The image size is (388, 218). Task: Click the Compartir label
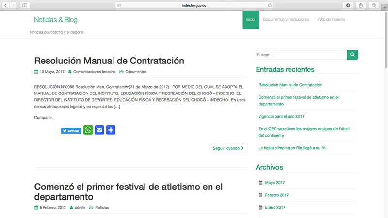tap(43, 117)
